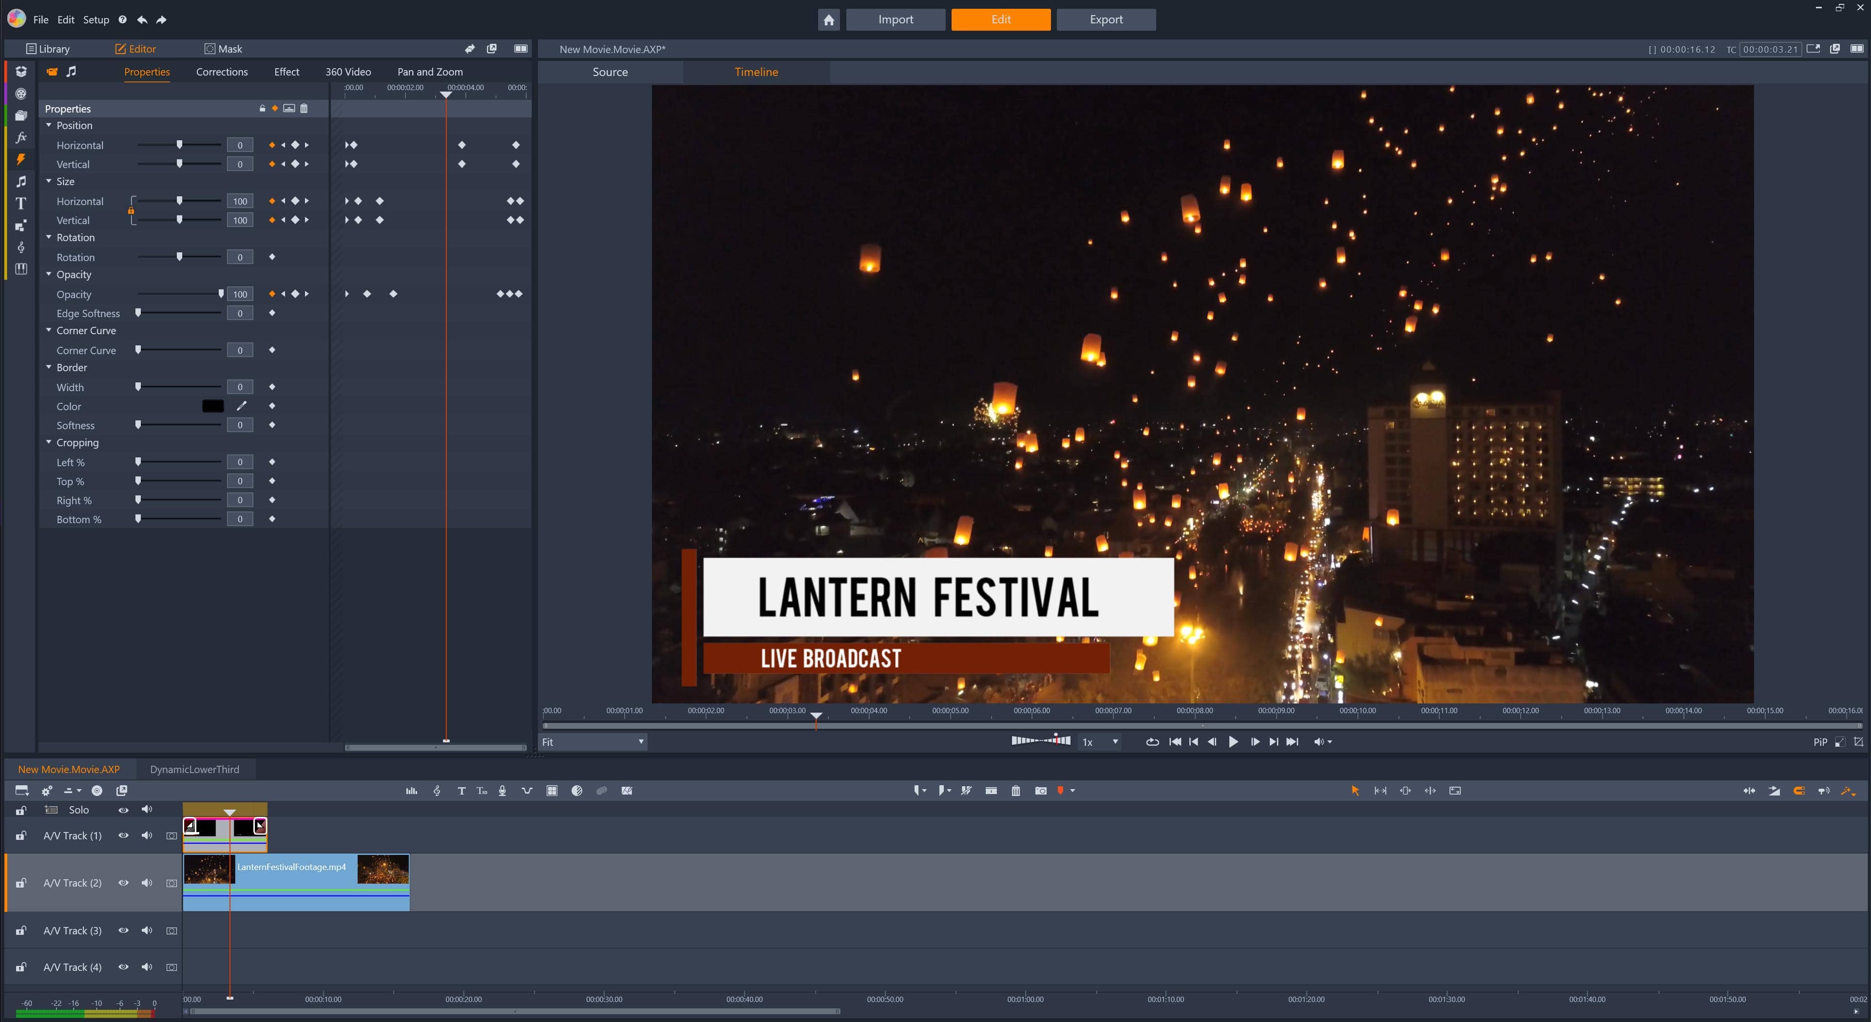Toggle the magnet snapping icon
The image size is (1871, 1022).
pos(1798,790)
